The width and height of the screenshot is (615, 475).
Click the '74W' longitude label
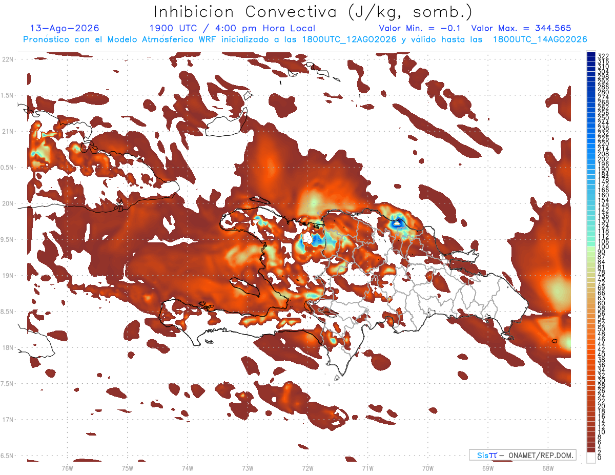[x=187, y=468]
